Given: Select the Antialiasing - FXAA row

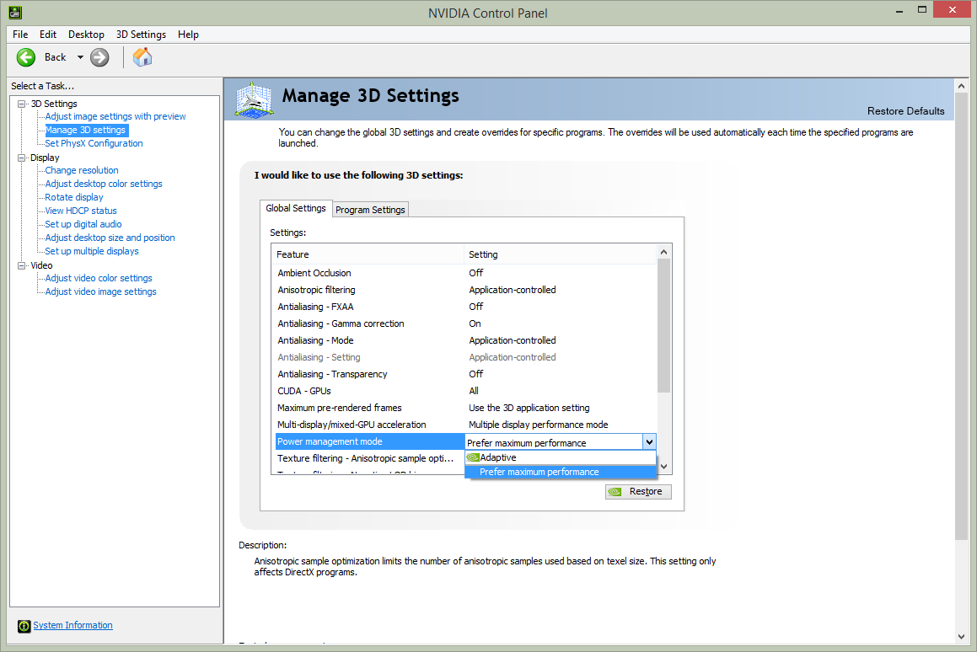Looking at the screenshot, I should pos(465,307).
